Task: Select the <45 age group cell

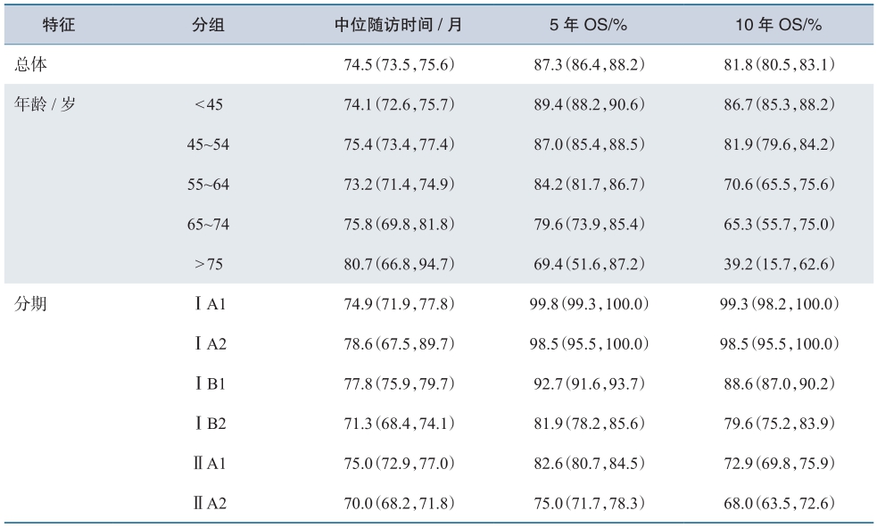Action: 209,104
